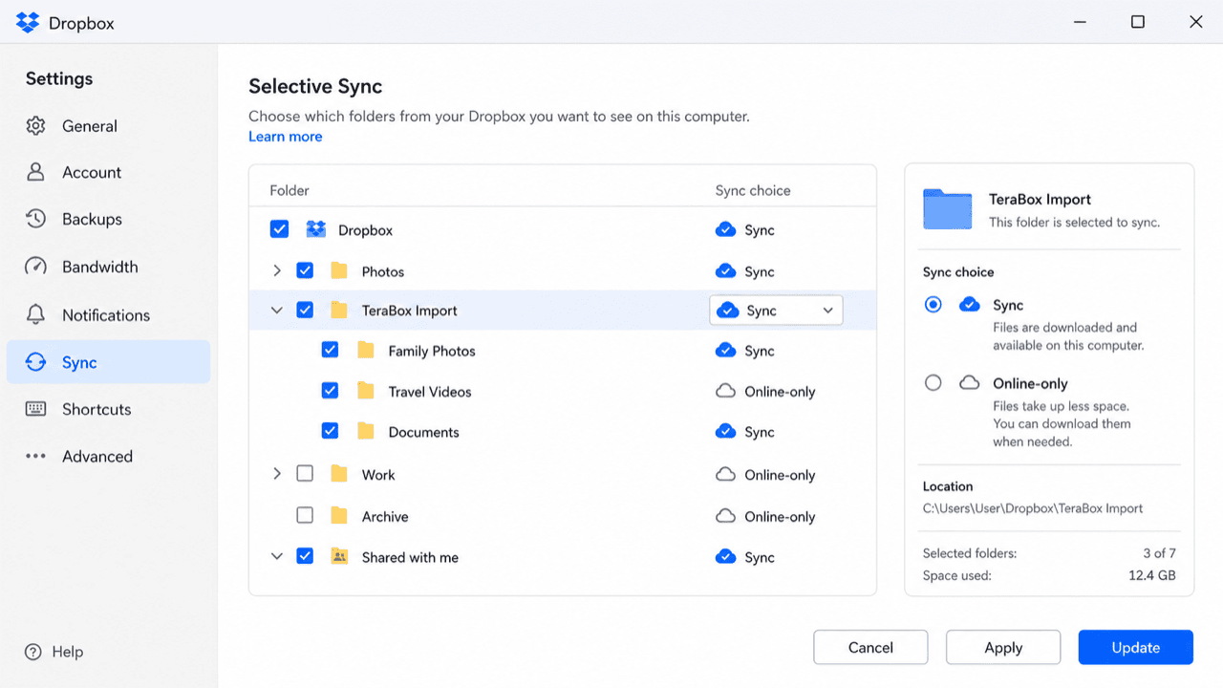Click the Account person icon
The image size is (1223, 688).
[x=35, y=172]
